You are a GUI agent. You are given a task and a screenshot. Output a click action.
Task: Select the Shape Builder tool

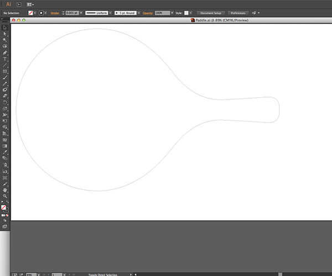point(4,127)
